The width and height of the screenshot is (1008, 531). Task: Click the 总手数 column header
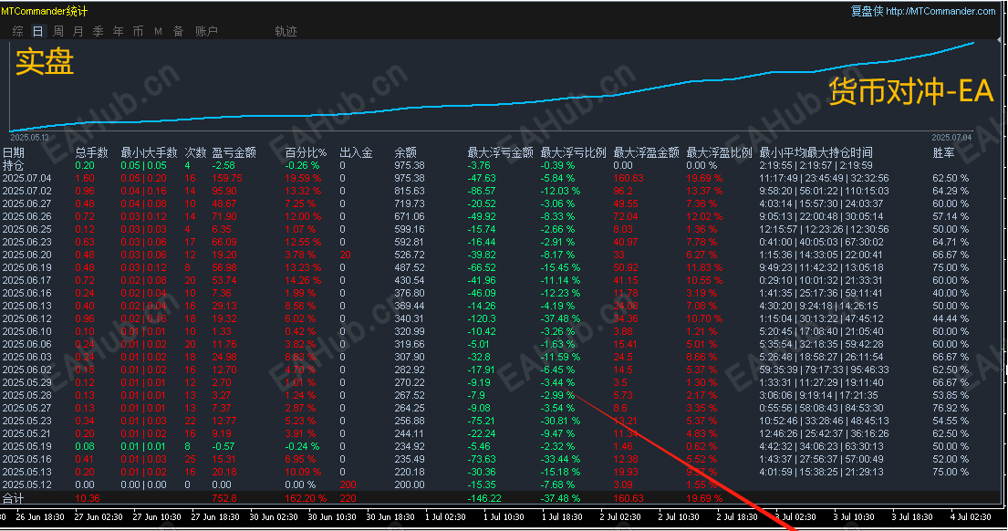pos(92,152)
